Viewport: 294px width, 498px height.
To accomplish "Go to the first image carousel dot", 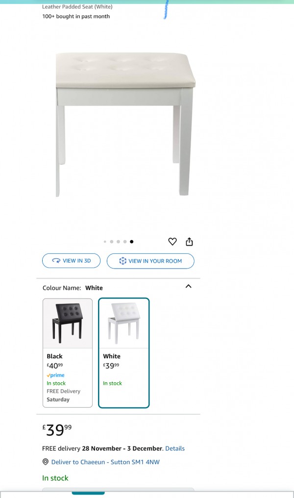I will tap(105, 242).
